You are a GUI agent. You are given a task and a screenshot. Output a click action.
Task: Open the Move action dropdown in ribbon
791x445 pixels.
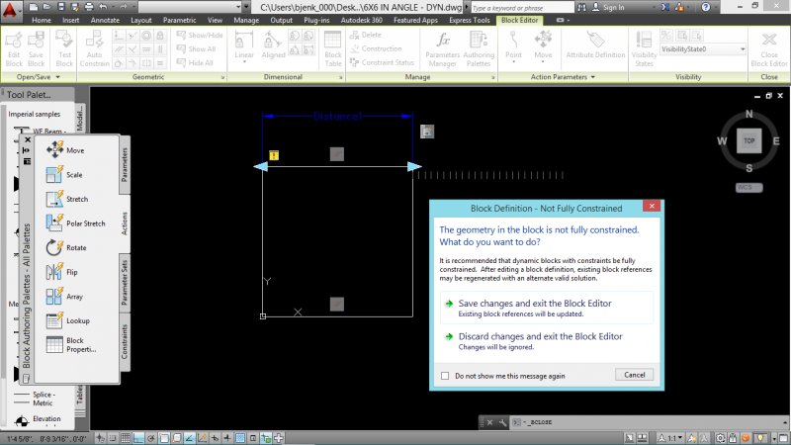coord(543,61)
